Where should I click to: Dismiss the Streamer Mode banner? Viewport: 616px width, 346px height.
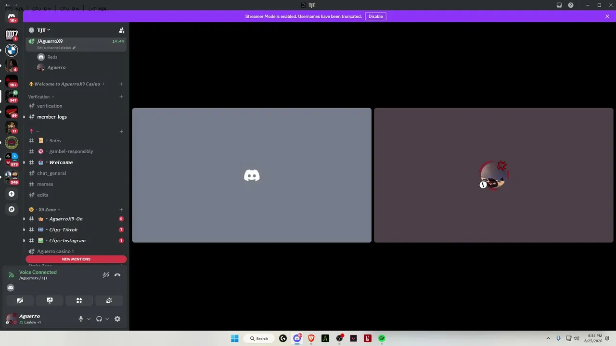click(x=607, y=16)
